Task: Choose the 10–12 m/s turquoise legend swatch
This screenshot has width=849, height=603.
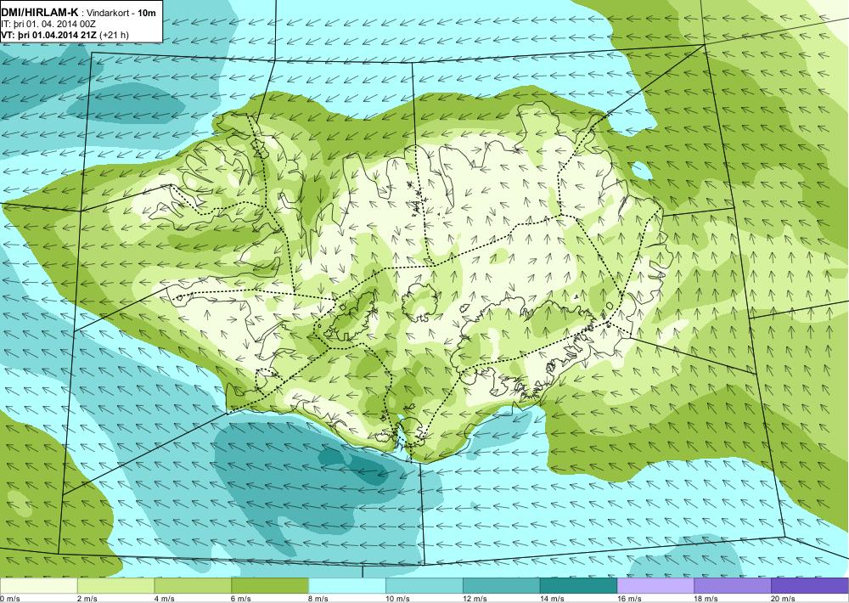Action: [x=424, y=585]
